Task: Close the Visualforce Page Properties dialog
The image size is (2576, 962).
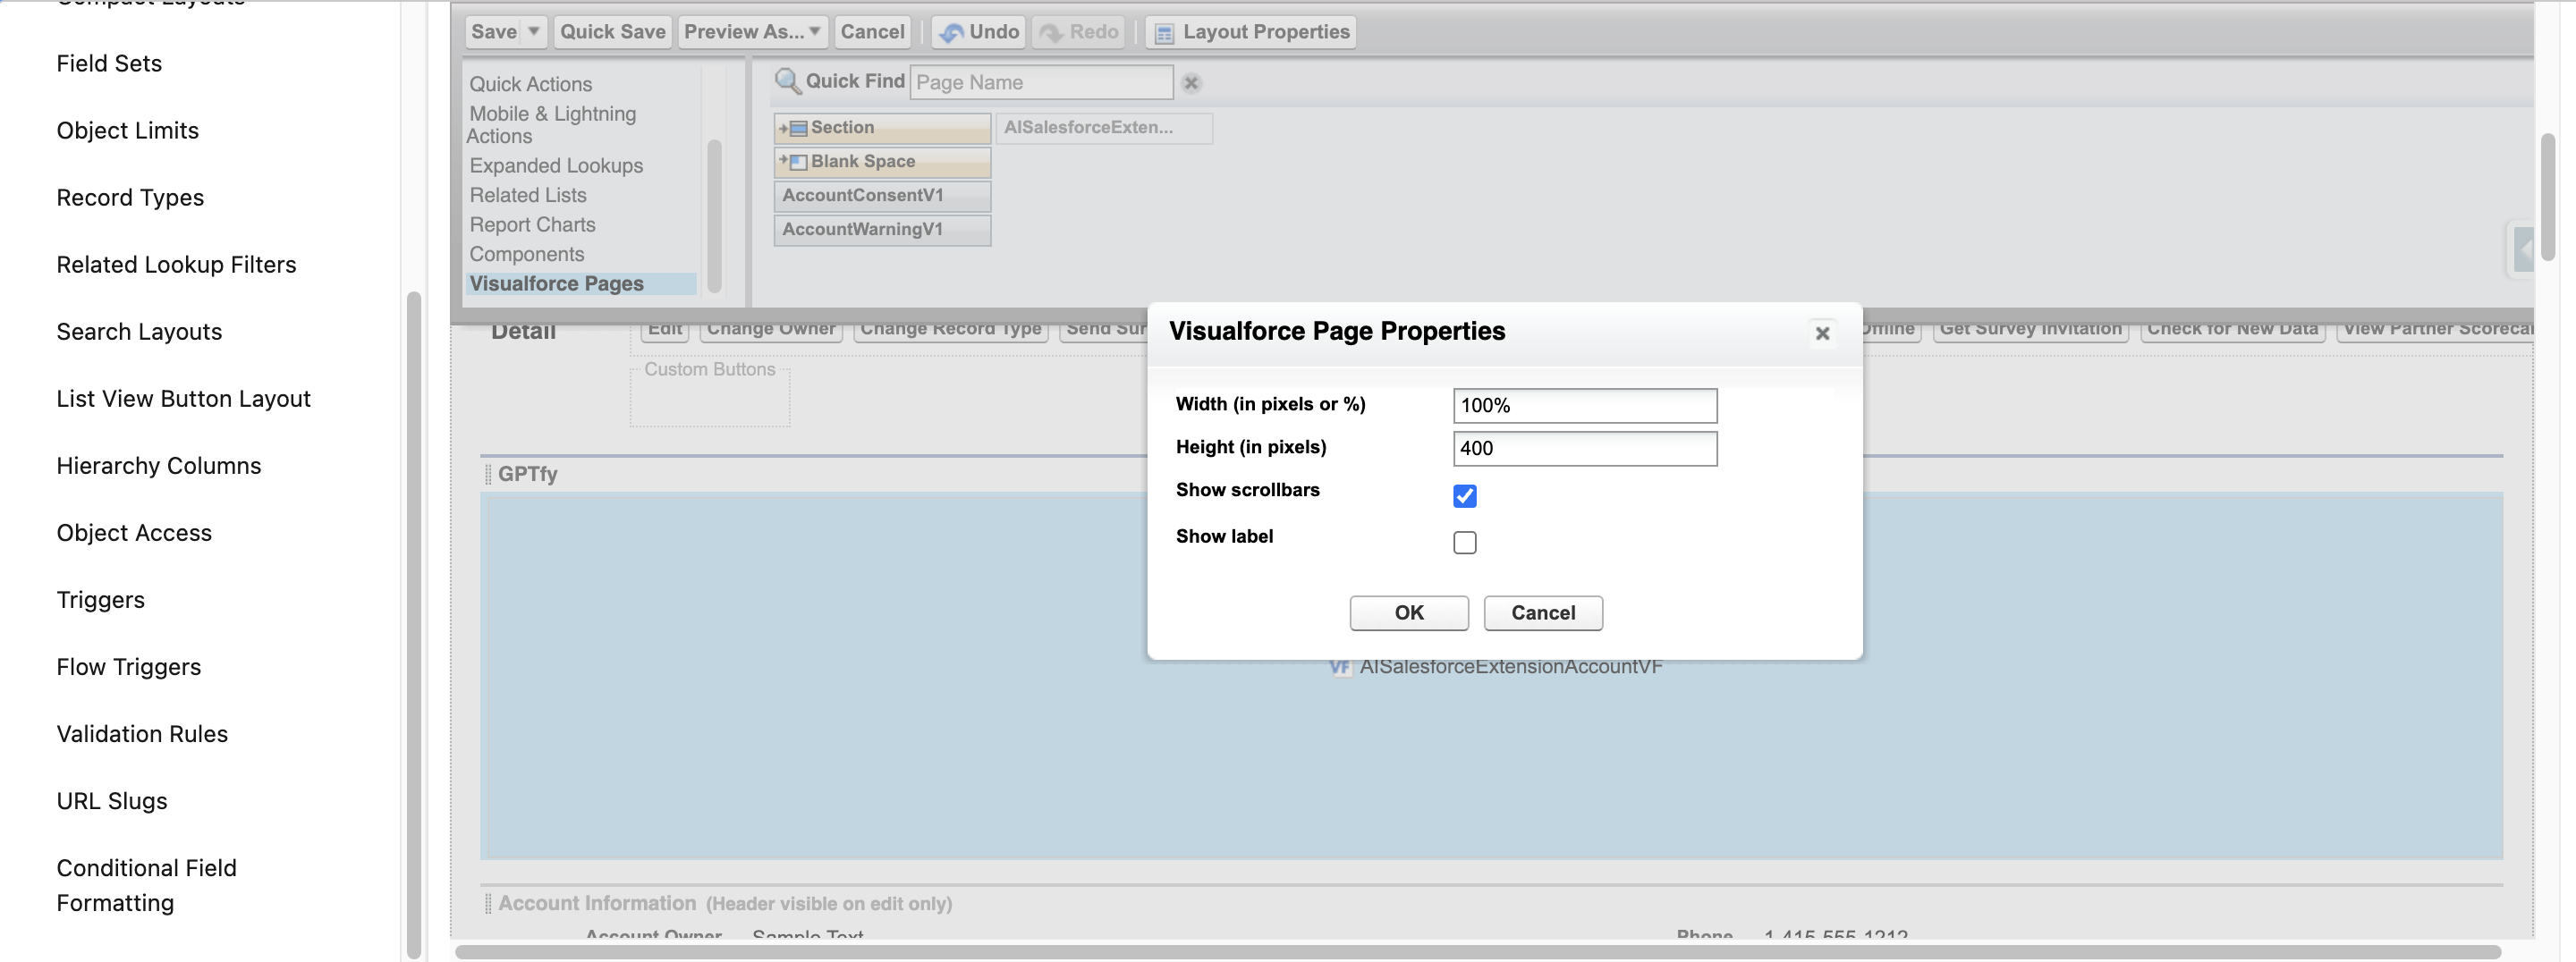Action: (x=1821, y=333)
